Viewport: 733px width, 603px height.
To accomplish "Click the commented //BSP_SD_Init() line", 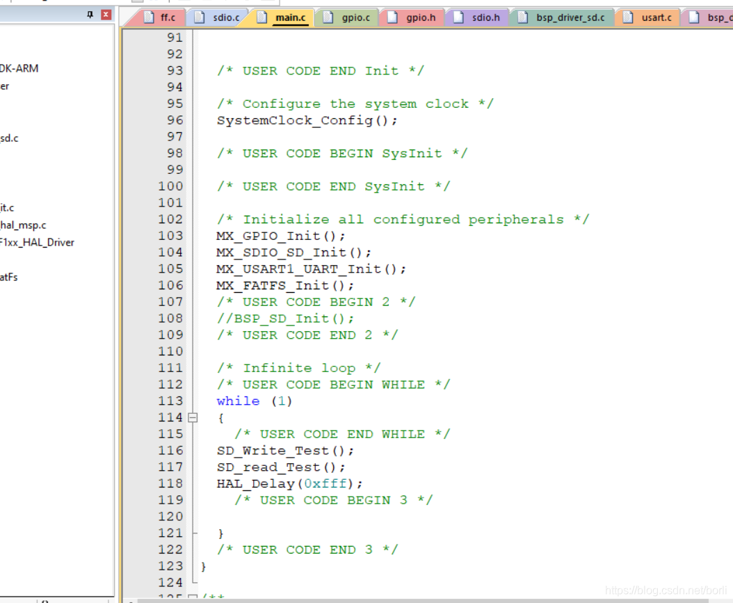I will coord(285,319).
